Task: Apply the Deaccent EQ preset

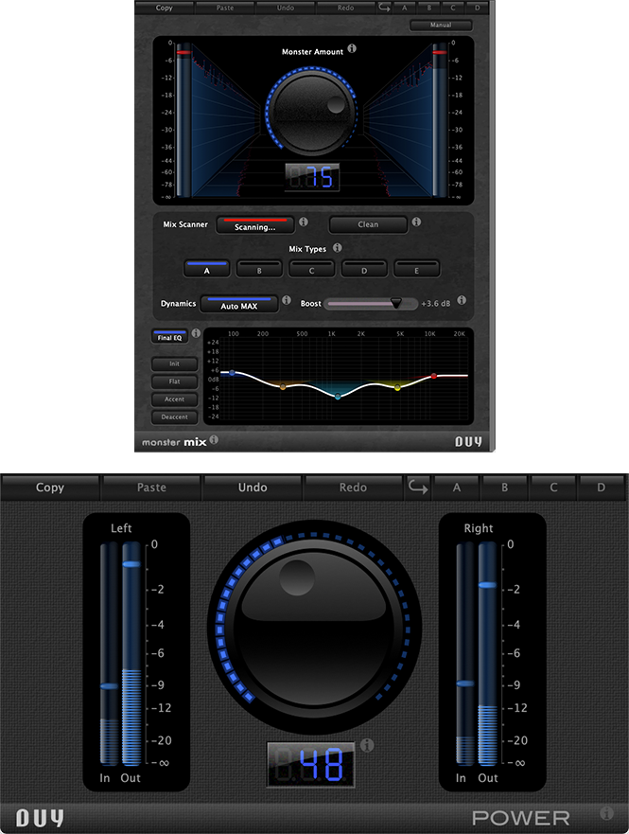Action: [x=174, y=417]
